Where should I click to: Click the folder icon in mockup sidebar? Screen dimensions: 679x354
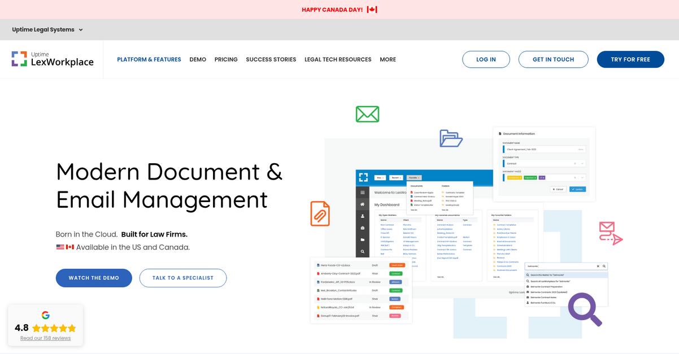(363, 240)
